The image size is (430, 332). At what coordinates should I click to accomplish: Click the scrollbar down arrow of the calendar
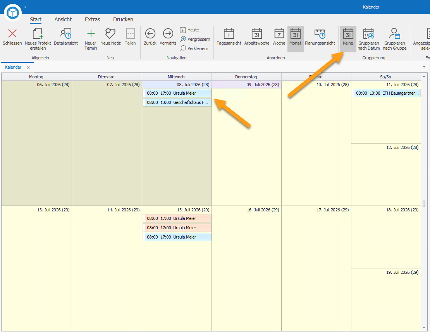coord(424,328)
